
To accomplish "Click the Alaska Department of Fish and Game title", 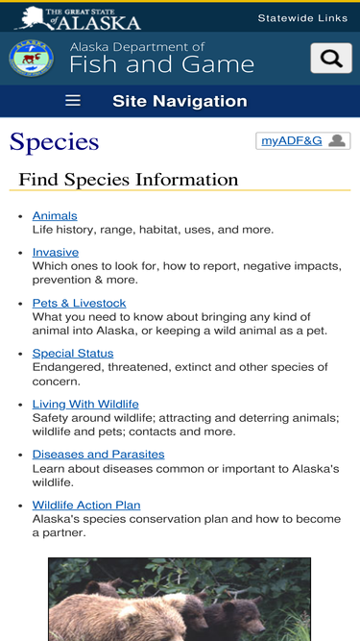I will pos(161,58).
